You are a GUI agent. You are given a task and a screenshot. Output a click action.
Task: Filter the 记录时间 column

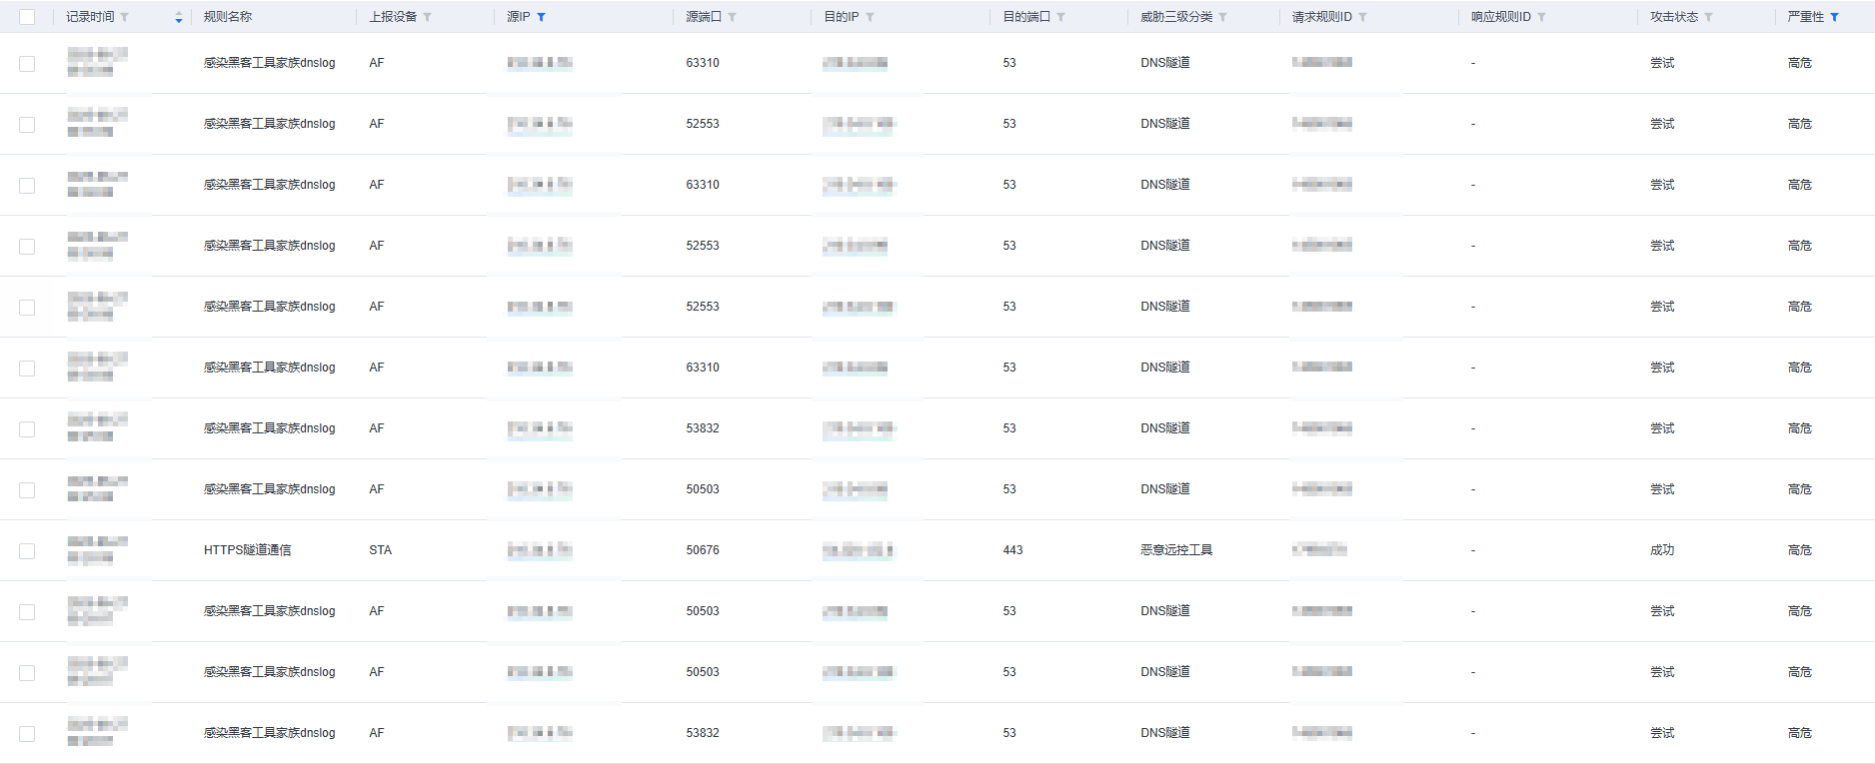click(x=124, y=17)
